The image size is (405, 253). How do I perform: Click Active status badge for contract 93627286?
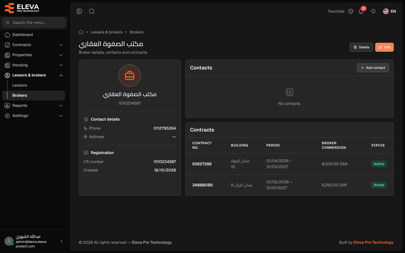379,164
